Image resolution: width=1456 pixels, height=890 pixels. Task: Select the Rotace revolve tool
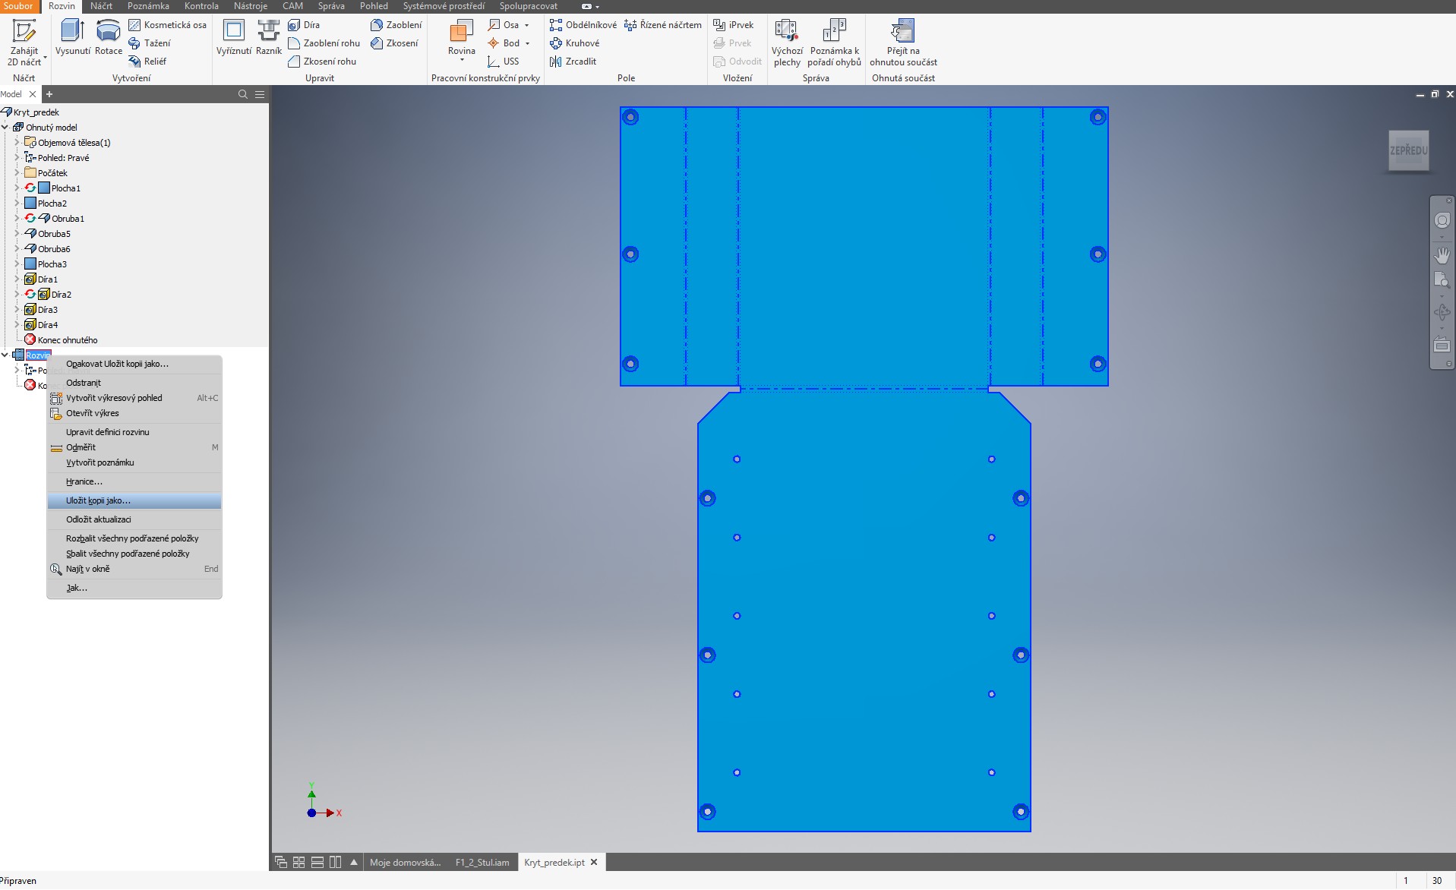(108, 32)
